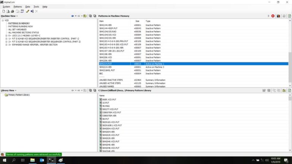The height and width of the screenshot is (164, 292).
Task: Click the up-folder icon in the Machine View header
Action: 85,16
